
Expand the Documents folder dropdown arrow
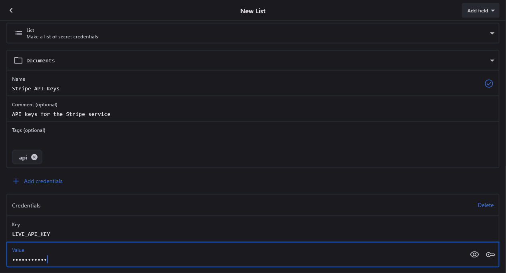tap(492, 60)
